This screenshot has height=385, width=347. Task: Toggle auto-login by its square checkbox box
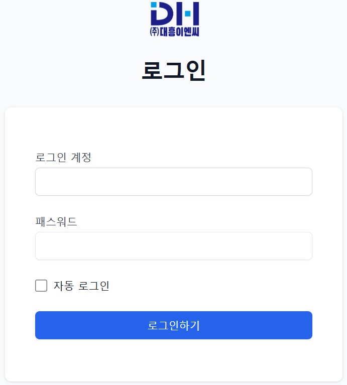41,286
